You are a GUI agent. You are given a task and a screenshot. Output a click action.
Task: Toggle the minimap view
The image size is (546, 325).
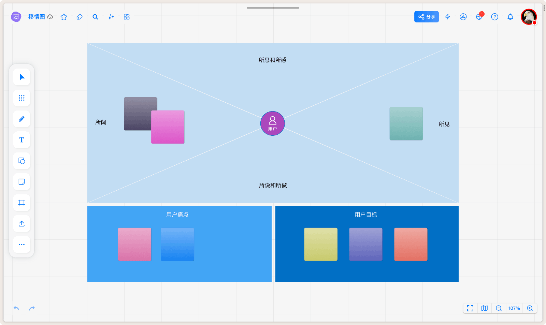pyautogui.click(x=484, y=308)
